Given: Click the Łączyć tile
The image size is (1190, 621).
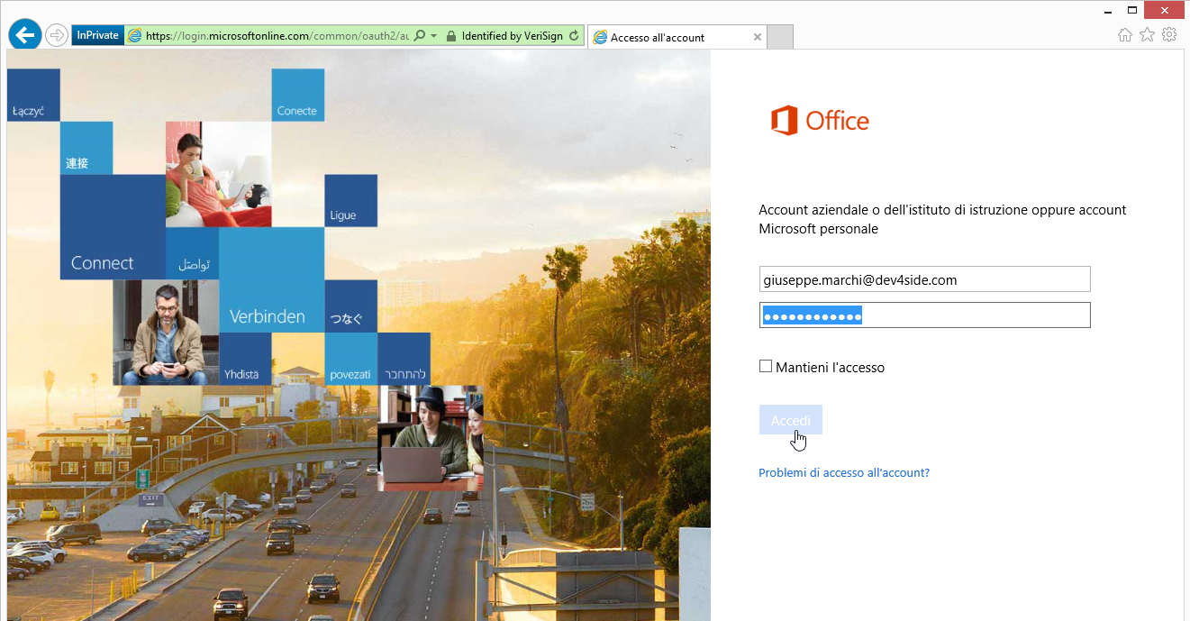Looking at the screenshot, I should 33,95.
